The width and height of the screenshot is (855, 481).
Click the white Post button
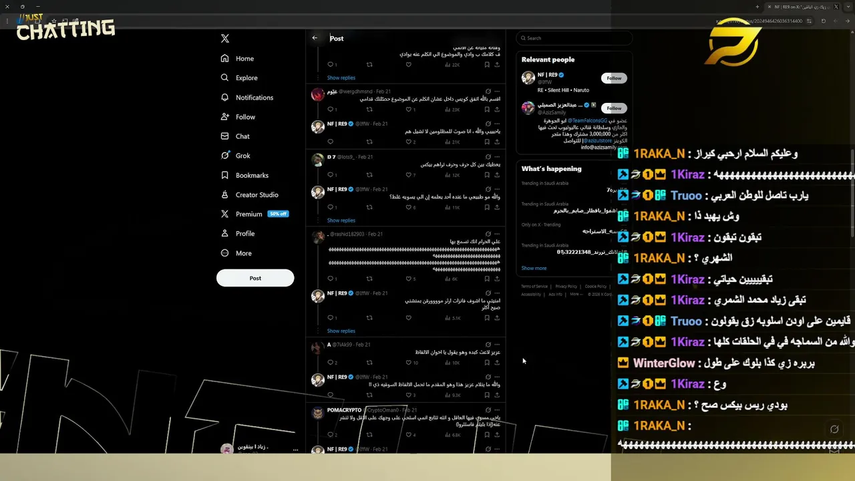coord(255,278)
